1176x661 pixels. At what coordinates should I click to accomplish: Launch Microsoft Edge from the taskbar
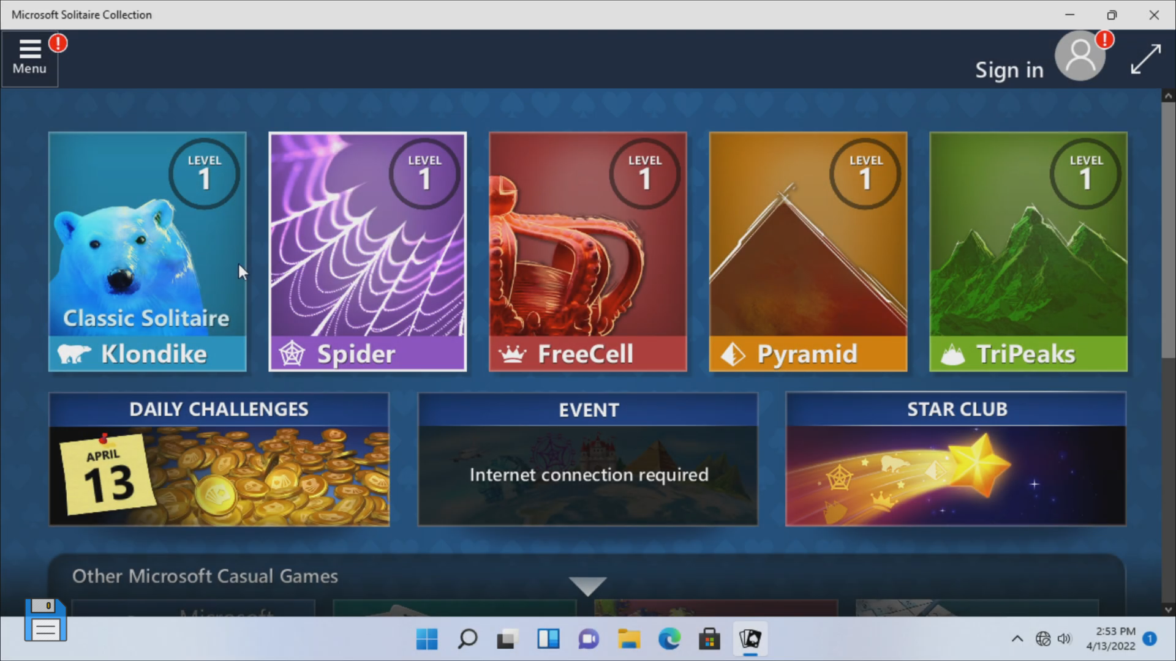(670, 639)
